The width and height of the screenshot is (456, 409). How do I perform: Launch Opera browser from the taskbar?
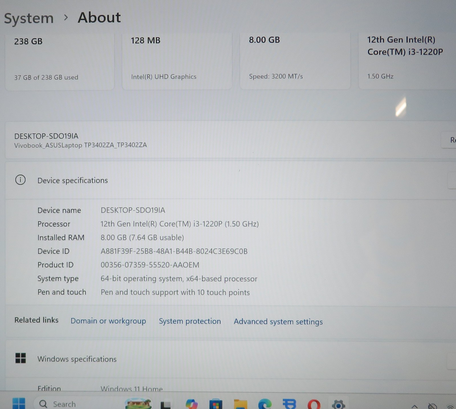(x=314, y=404)
